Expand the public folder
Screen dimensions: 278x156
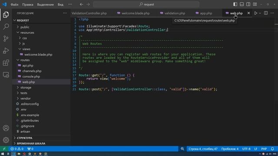point(25,27)
